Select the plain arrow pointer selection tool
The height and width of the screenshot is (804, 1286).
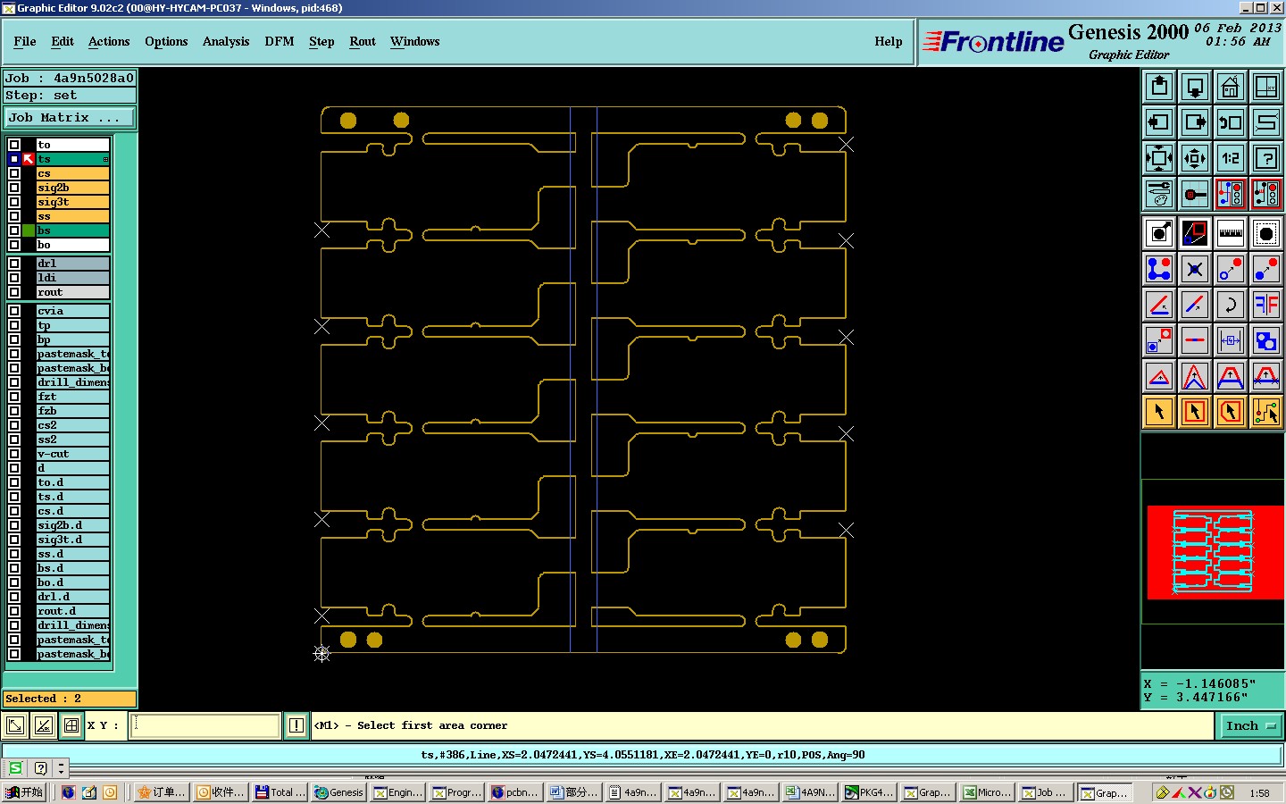tap(1159, 412)
